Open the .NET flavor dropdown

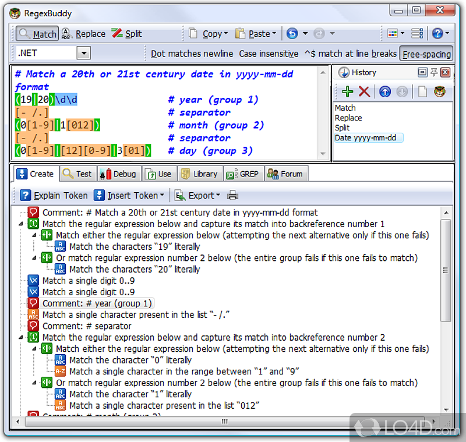(83, 54)
